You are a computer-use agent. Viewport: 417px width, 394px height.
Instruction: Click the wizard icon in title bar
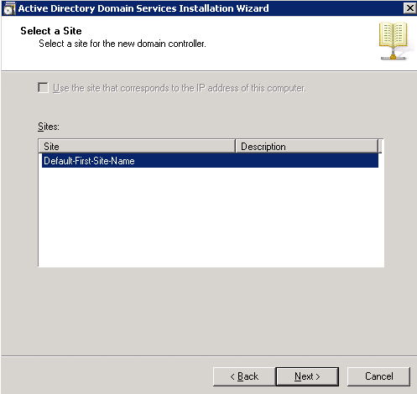click(9, 8)
